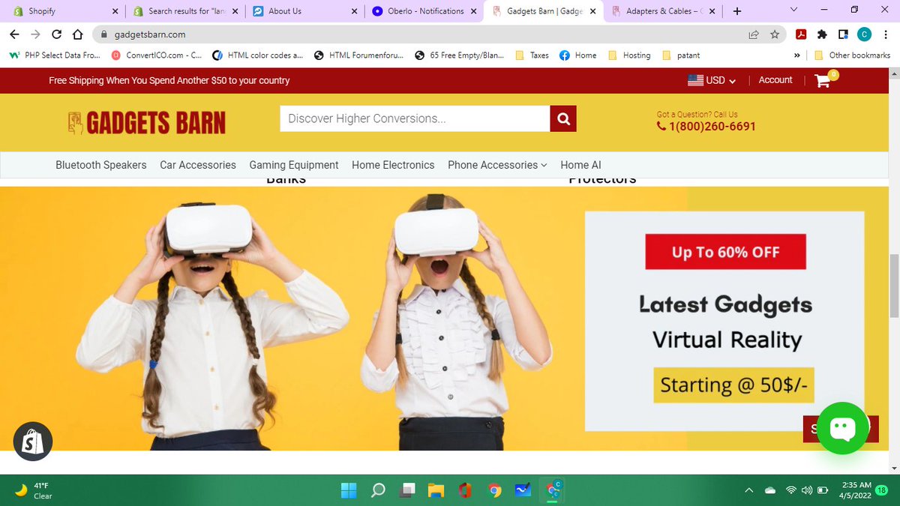This screenshot has height=506, width=900.
Task: Open the Windows Start menu
Action: pos(349,490)
